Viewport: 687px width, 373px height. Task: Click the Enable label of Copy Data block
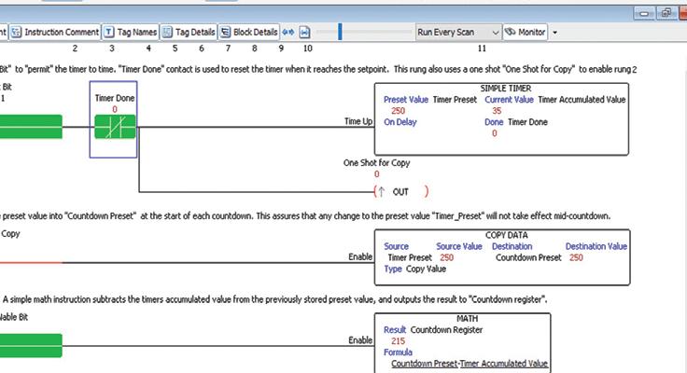tap(360, 256)
